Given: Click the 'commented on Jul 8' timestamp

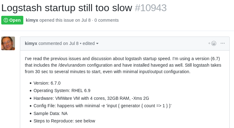Looking at the screenshot, I should (x=58, y=43).
